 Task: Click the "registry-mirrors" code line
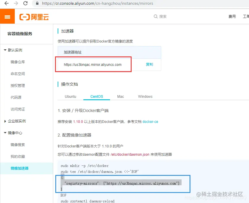[x=122, y=183]
